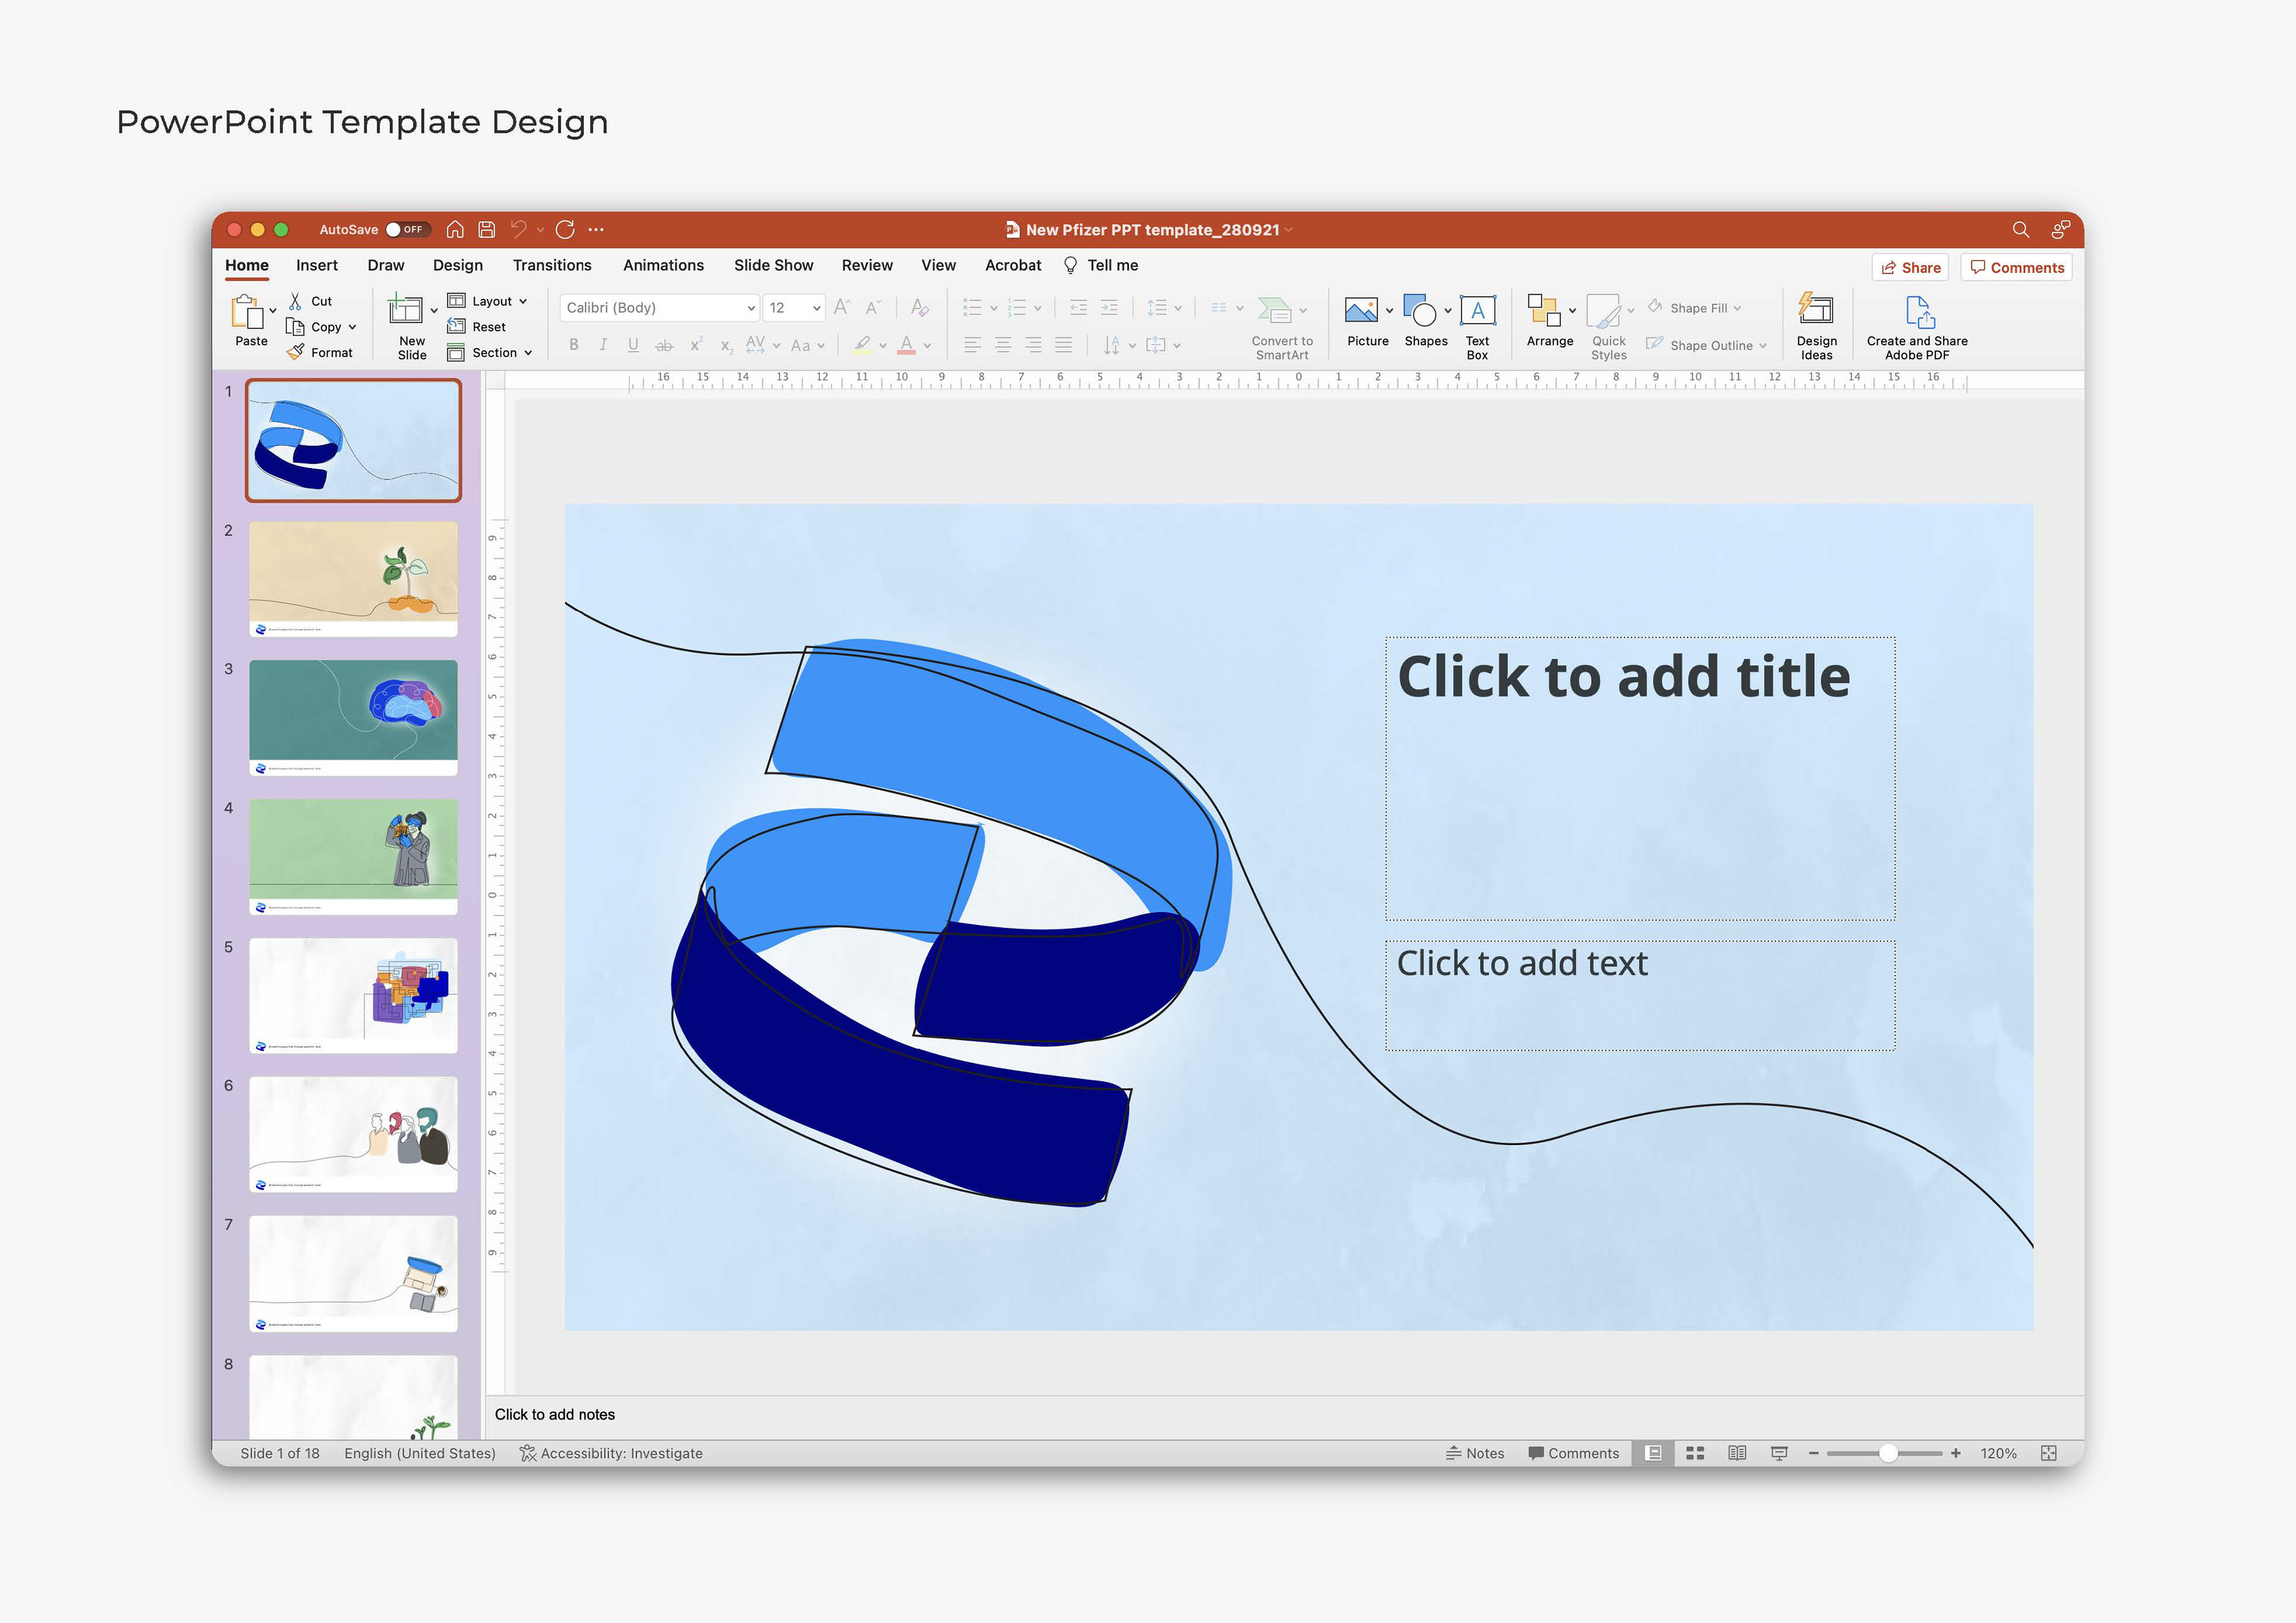This screenshot has height=1623, width=2296.
Task: Expand the Section dropdown
Action: (528, 353)
